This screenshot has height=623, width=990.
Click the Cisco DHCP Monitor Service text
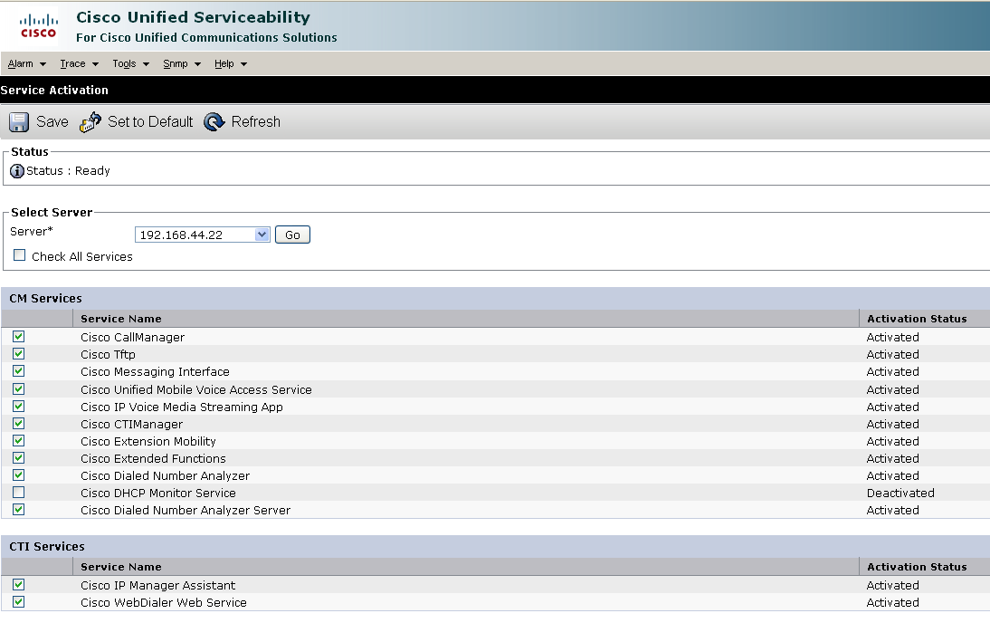coord(157,493)
